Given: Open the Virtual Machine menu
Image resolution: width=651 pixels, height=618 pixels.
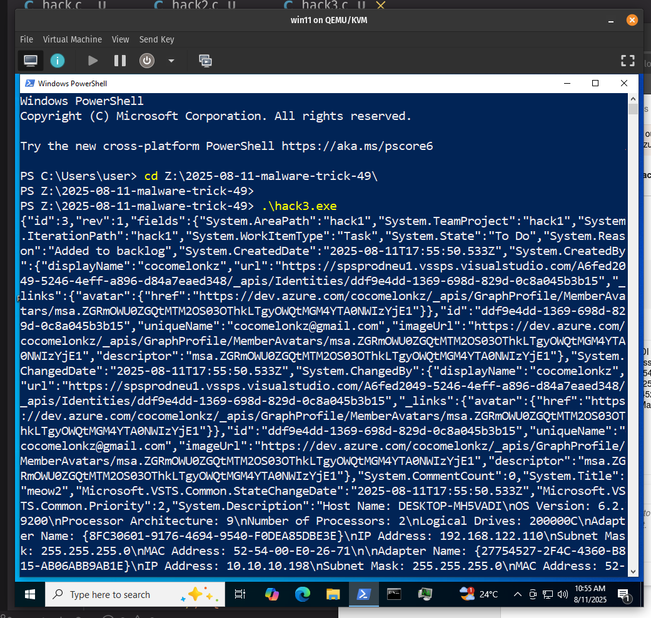Looking at the screenshot, I should (x=73, y=39).
